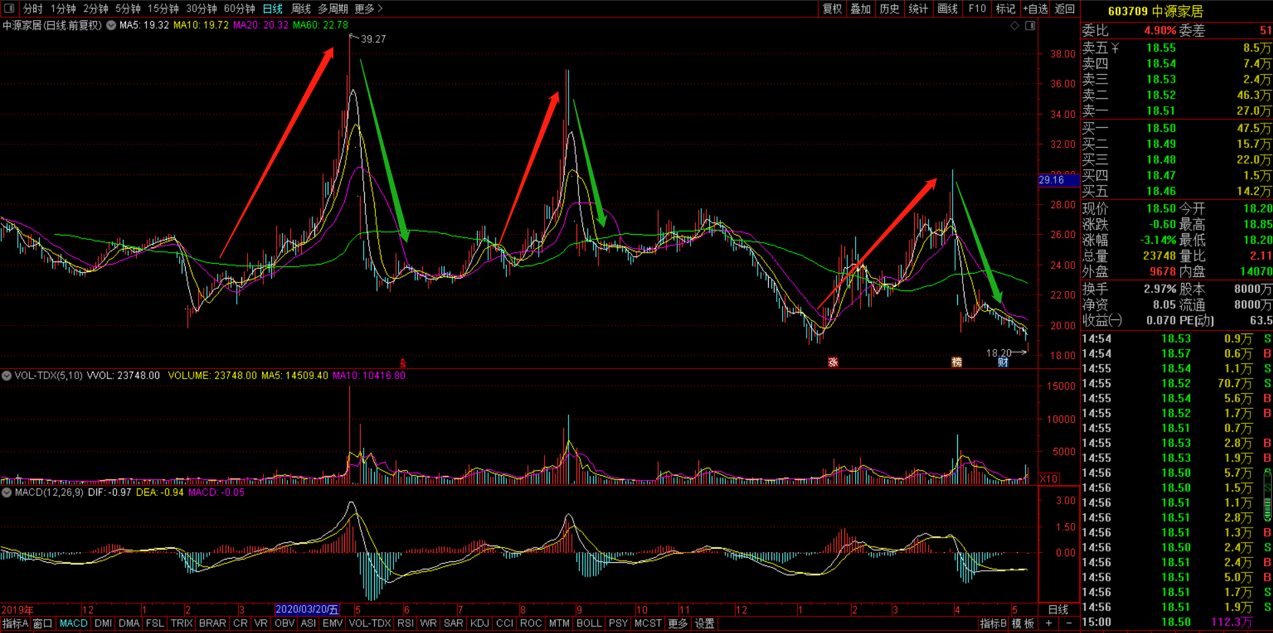Switch to 周线 weekly period tab

pyautogui.click(x=301, y=9)
